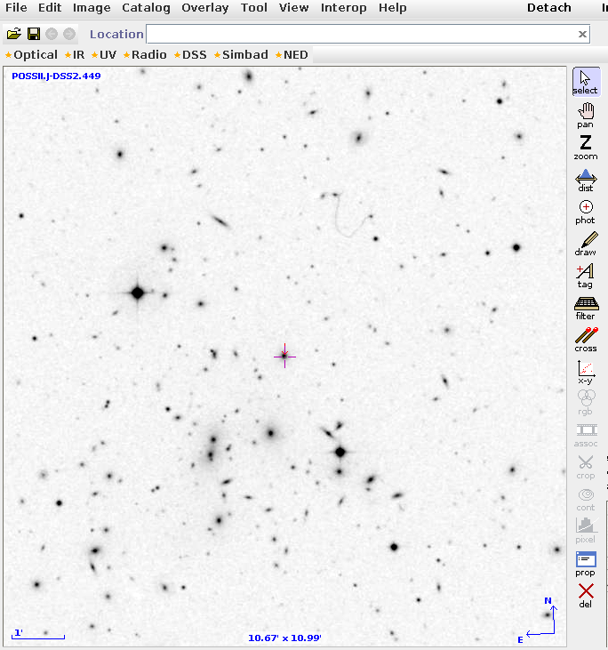
Task: Open the Catalog menu
Action: (146, 8)
